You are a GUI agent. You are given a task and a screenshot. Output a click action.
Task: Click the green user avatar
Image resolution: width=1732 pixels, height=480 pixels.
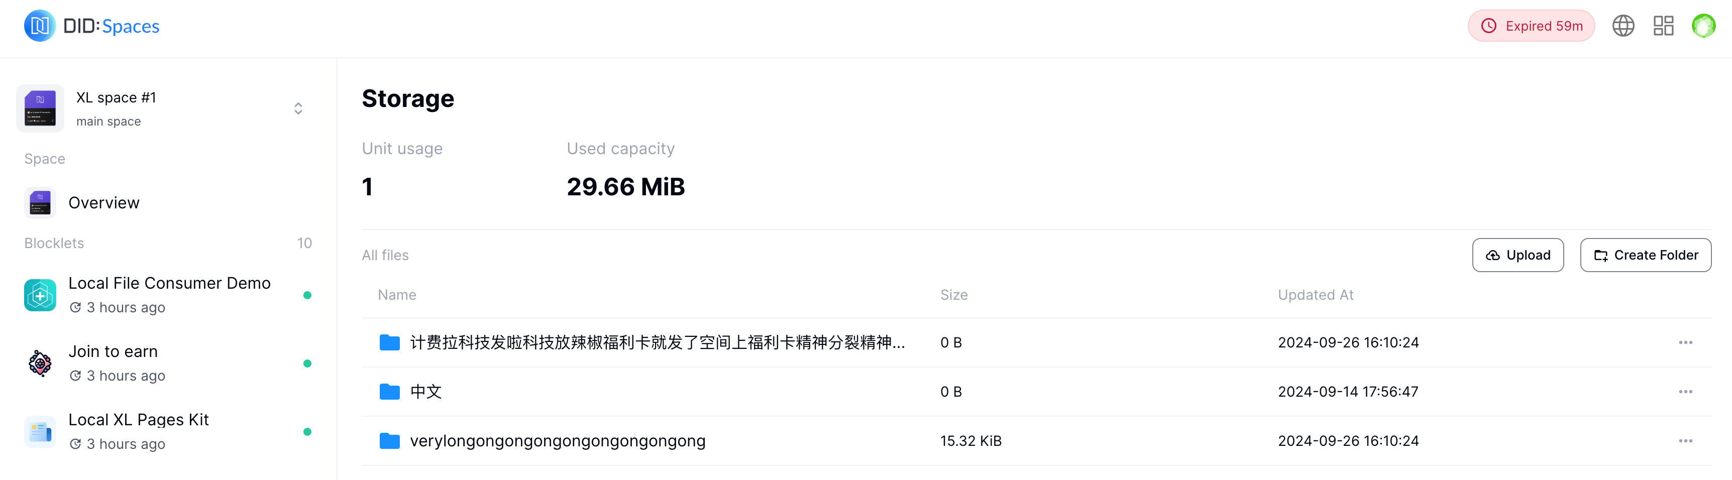(x=1703, y=26)
